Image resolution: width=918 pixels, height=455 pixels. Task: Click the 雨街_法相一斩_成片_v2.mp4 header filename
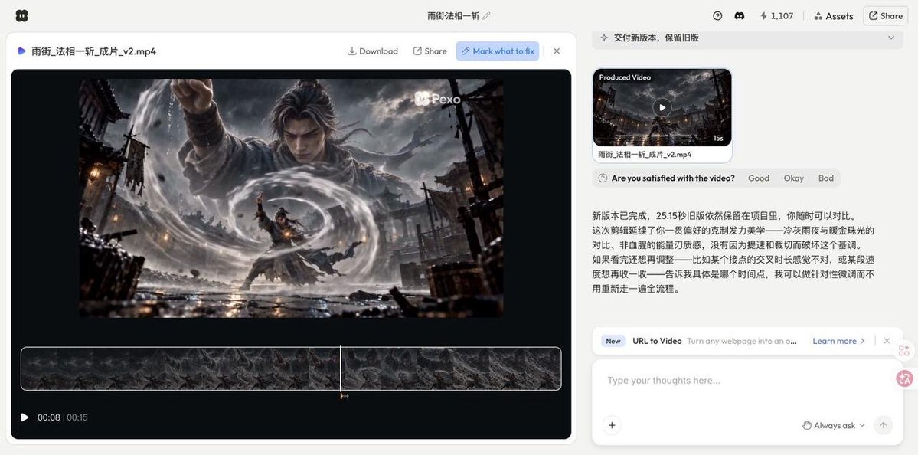93,51
